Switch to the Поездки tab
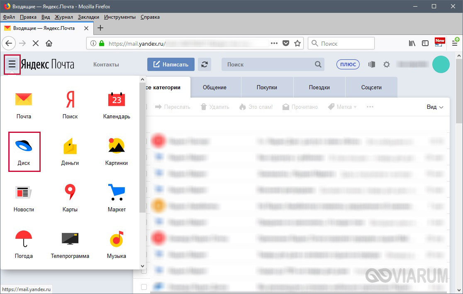 coord(319,88)
